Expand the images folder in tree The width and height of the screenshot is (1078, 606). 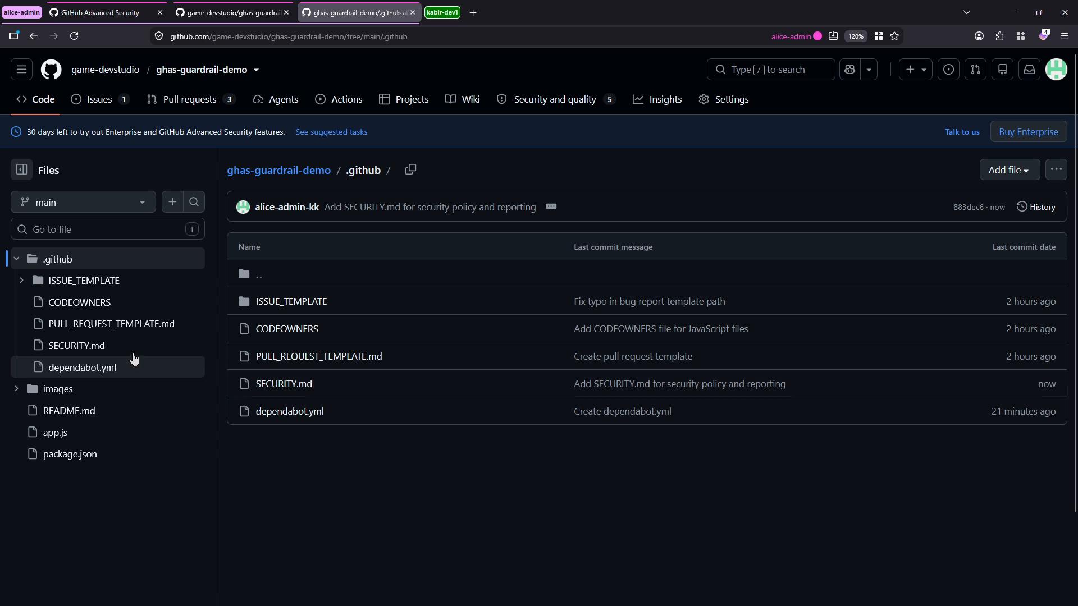click(x=16, y=389)
